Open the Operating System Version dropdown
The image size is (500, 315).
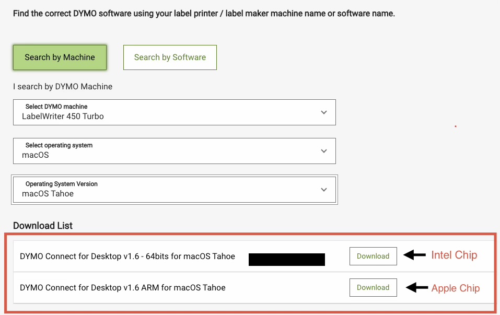[175, 190]
